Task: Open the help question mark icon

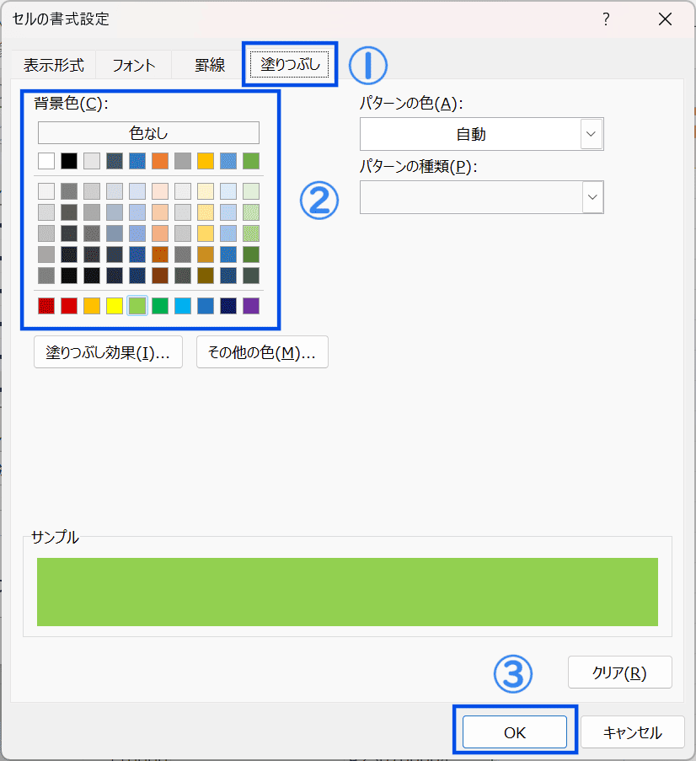Action: [606, 19]
